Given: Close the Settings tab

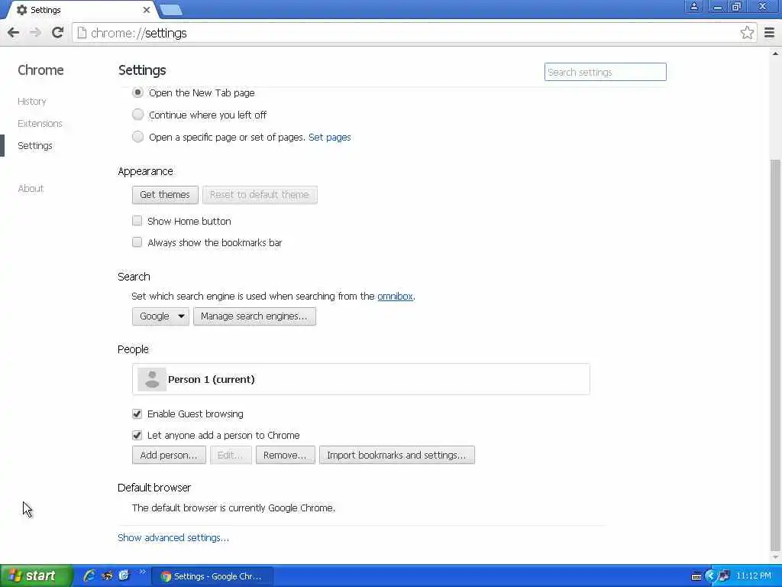Looking at the screenshot, I should tap(146, 10).
